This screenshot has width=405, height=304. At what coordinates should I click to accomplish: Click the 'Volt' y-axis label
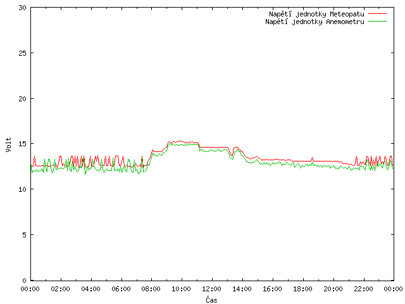[9, 144]
